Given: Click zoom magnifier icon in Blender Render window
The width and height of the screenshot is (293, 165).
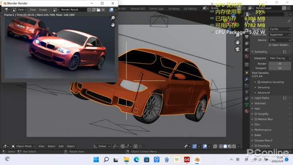Looking at the screenshot, I should pyautogui.click(x=113, y=18).
